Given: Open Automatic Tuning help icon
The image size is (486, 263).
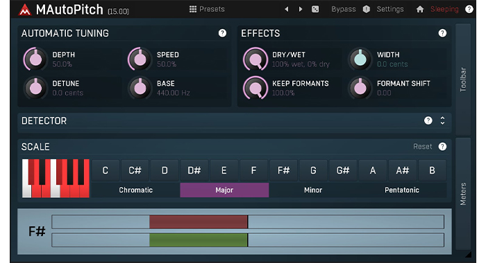Looking at the screenshot, I should tap(222, 33).
